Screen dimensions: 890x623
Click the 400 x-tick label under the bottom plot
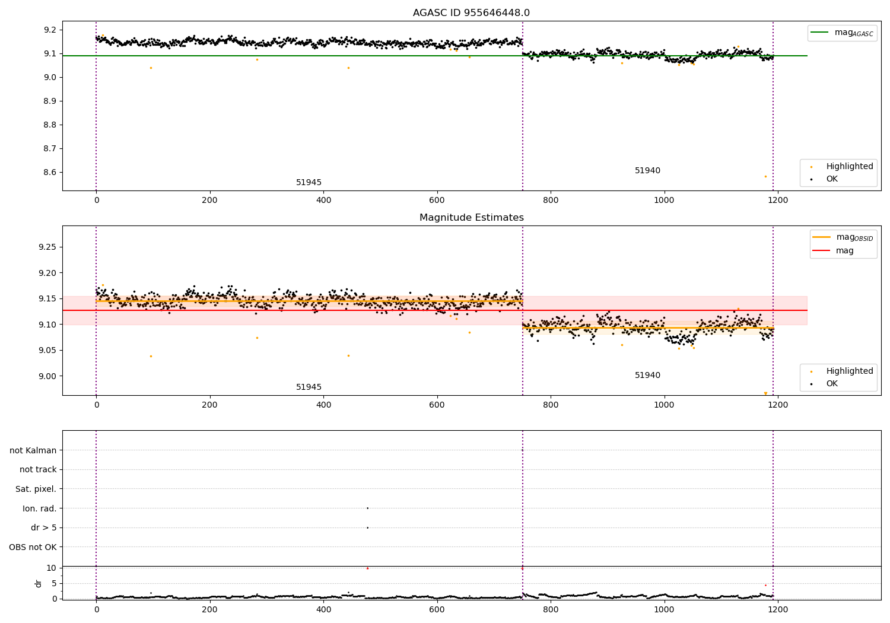click(x=323, y=609)
